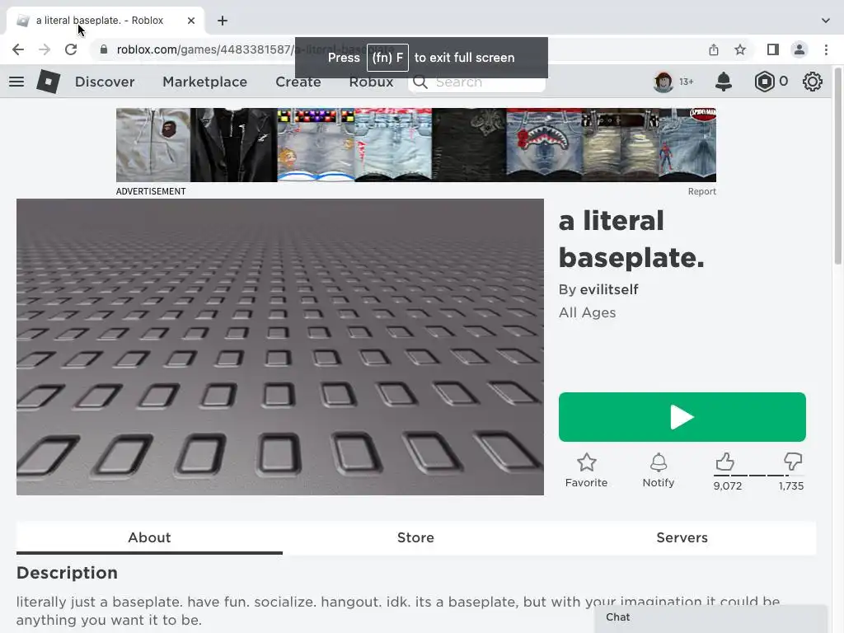Open the Chrome profile icon
This screenshot has width=844, height=633.
click(x=799, y=49)
